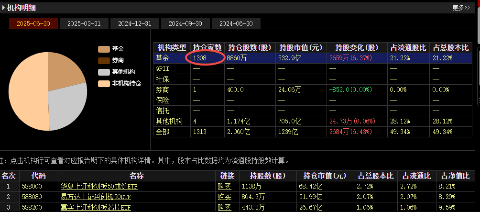The image size is (480, 212).
Task: Open the 2024-09-30 report period tab
Action: tap(185, 23)
